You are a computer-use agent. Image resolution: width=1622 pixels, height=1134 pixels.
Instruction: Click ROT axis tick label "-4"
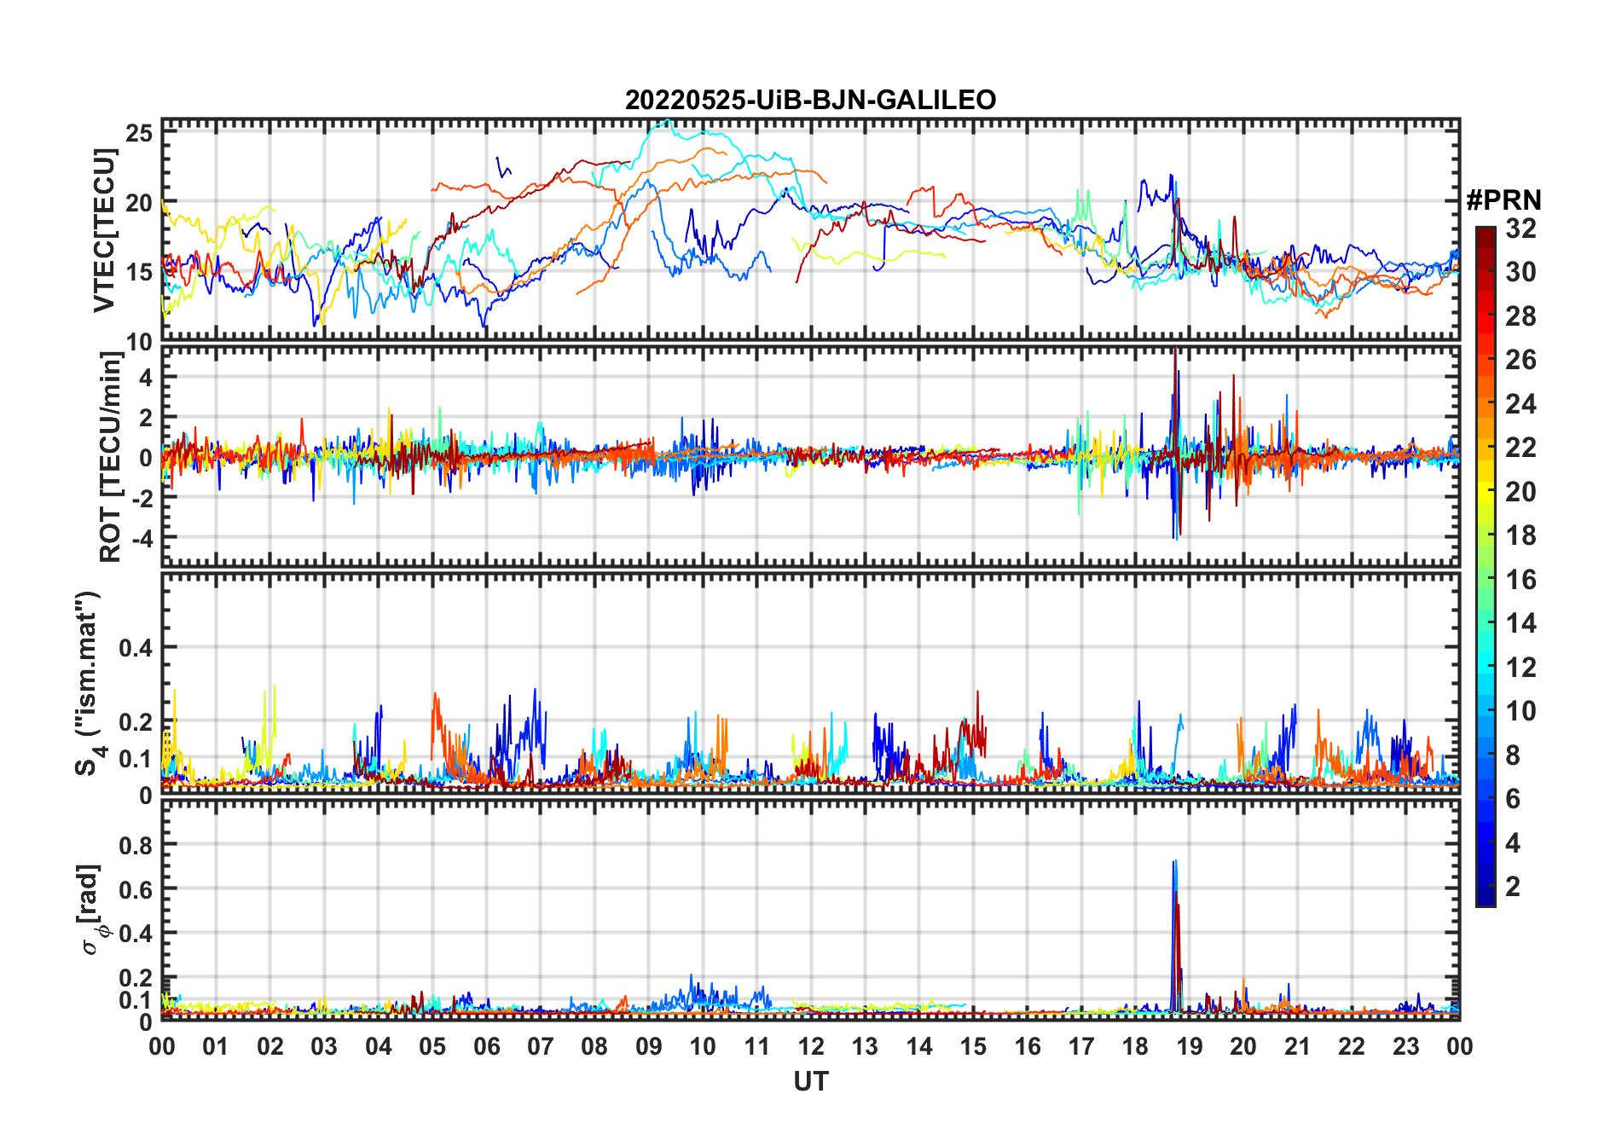(x=141, y=538)
